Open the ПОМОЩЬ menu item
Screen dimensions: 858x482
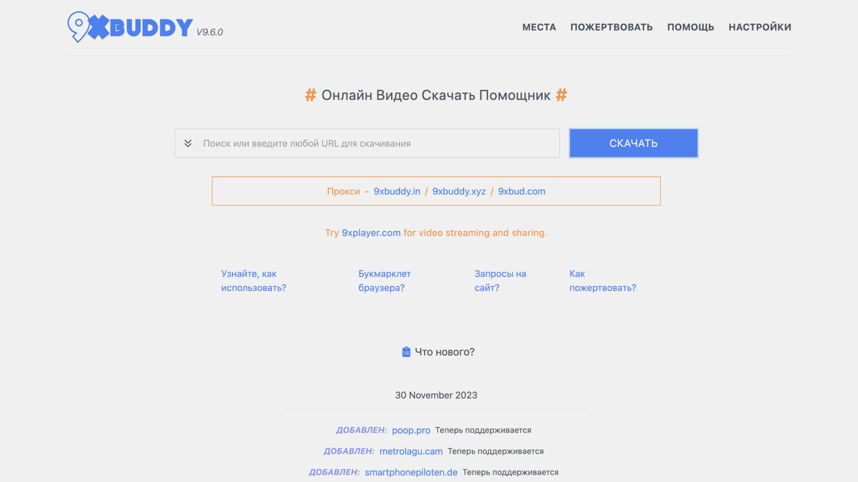point(690,27)
